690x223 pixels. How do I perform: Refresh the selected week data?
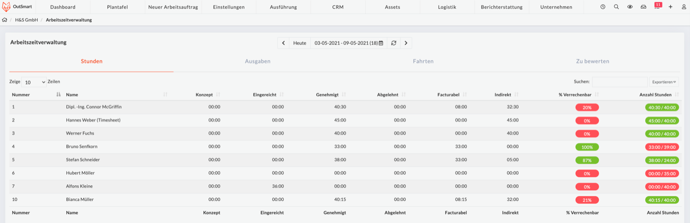(x=394, y=43)
